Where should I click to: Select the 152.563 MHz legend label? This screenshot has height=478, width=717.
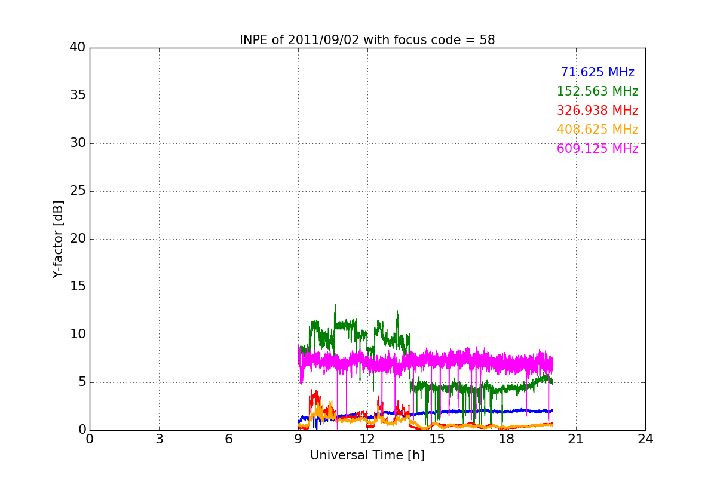[x=597, y=91]
